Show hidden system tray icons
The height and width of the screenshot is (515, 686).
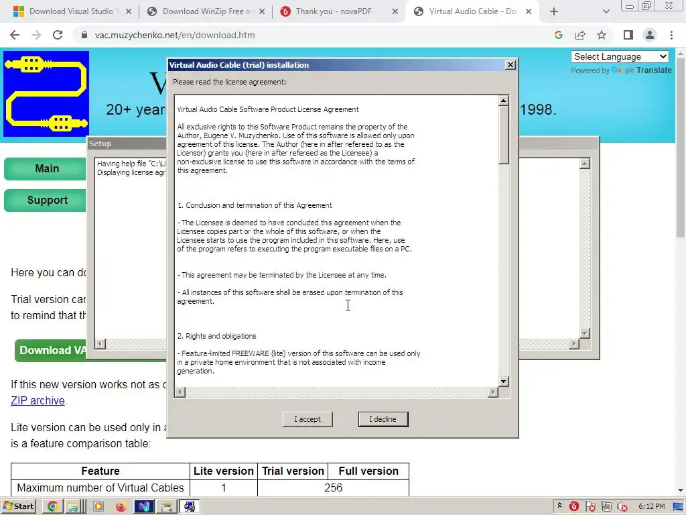pyautogui.click(x=559, y=506)
